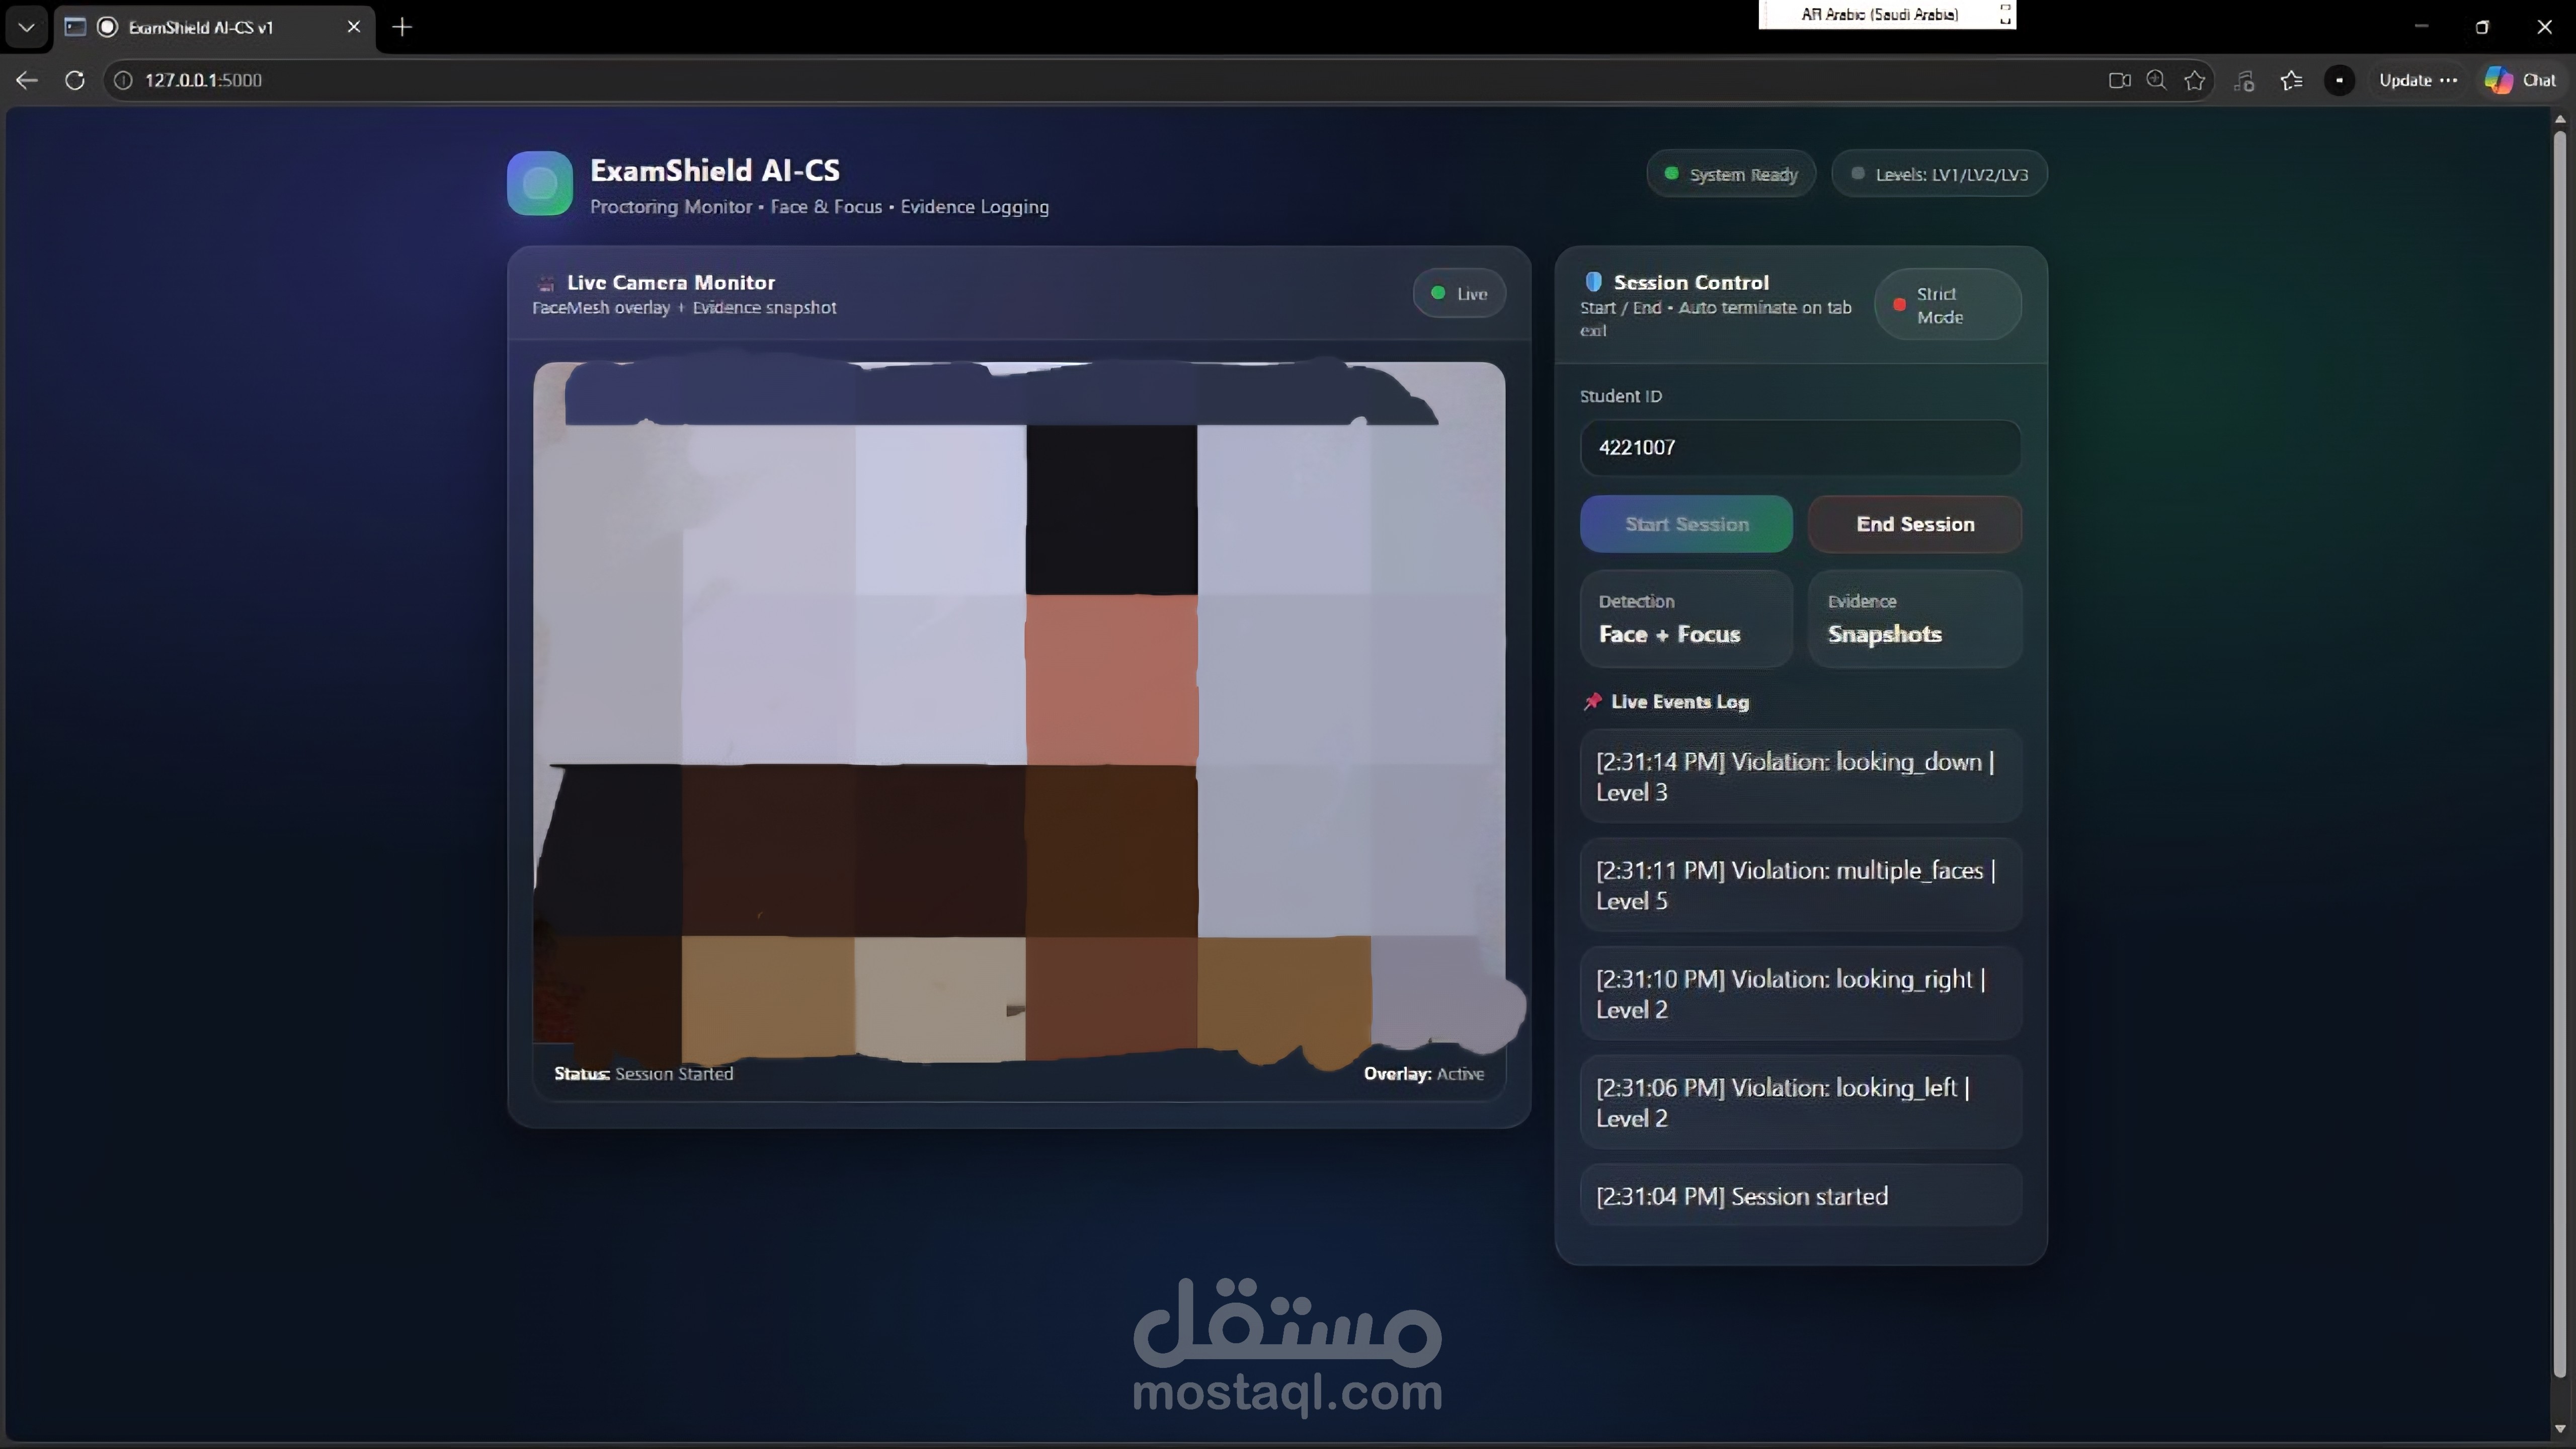Click the scroll down arrow of scrollbar
2576x1449 pixels.
pyautogui.click(x=2560, y=1429)
